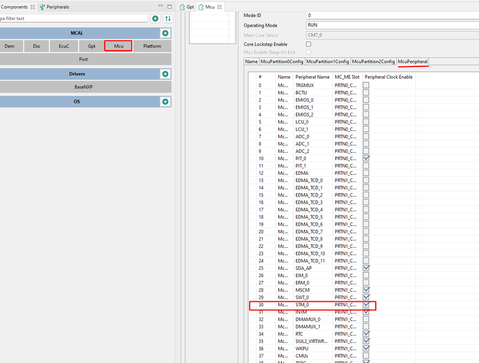Add a new MCAL component with plus icon

click(165, 33)
